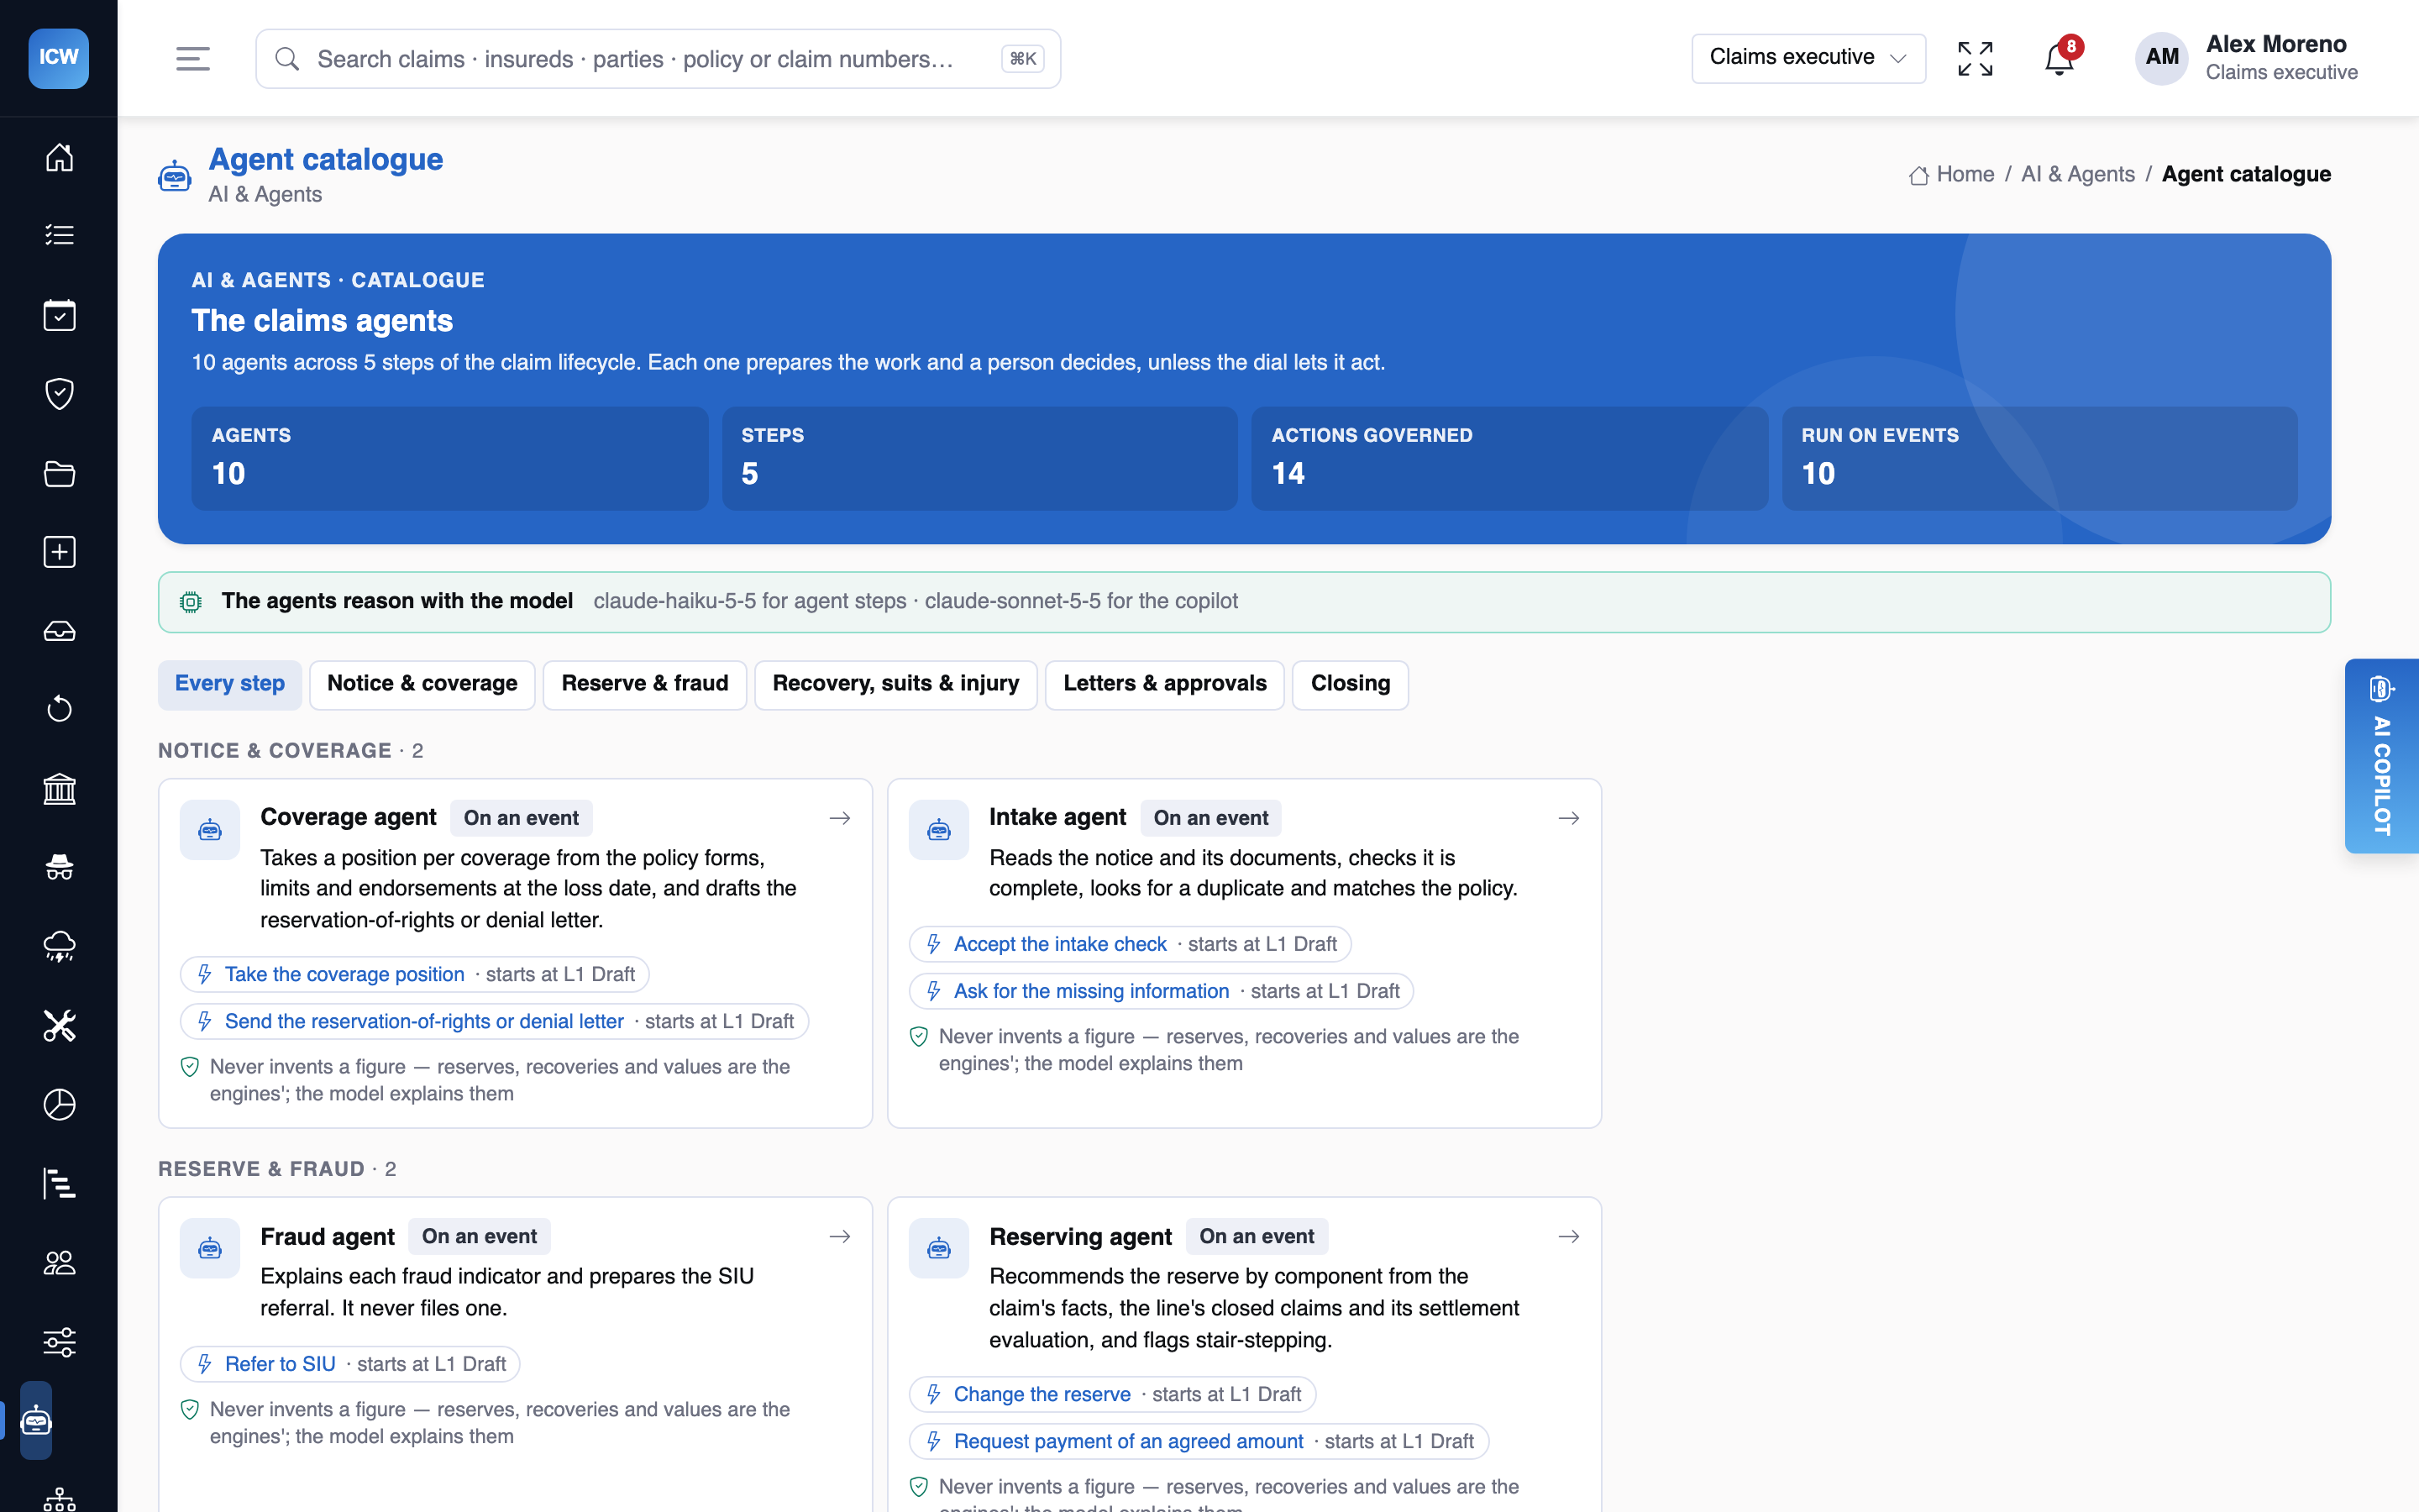Open the medical plus icon in the sidebar
This screenshot has width=2419, height=1512.
59,552
